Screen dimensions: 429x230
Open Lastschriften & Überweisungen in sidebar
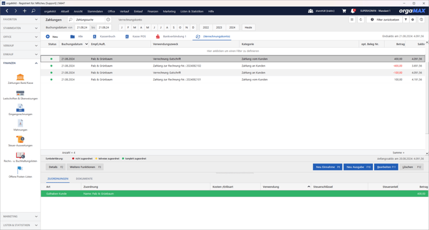[20, 94]
